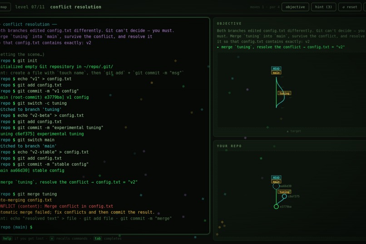
Task: Select the main label in Your Repo graph
Action: pyautogui.click(x=276, y=182)
